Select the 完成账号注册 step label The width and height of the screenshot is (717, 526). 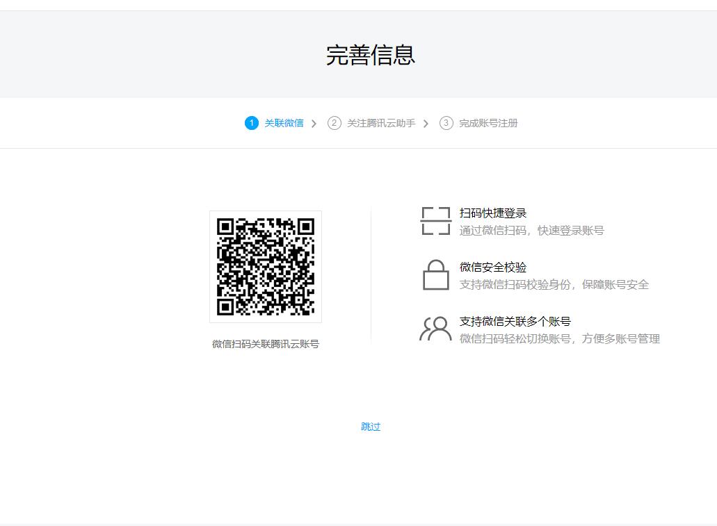coord(488,123)
